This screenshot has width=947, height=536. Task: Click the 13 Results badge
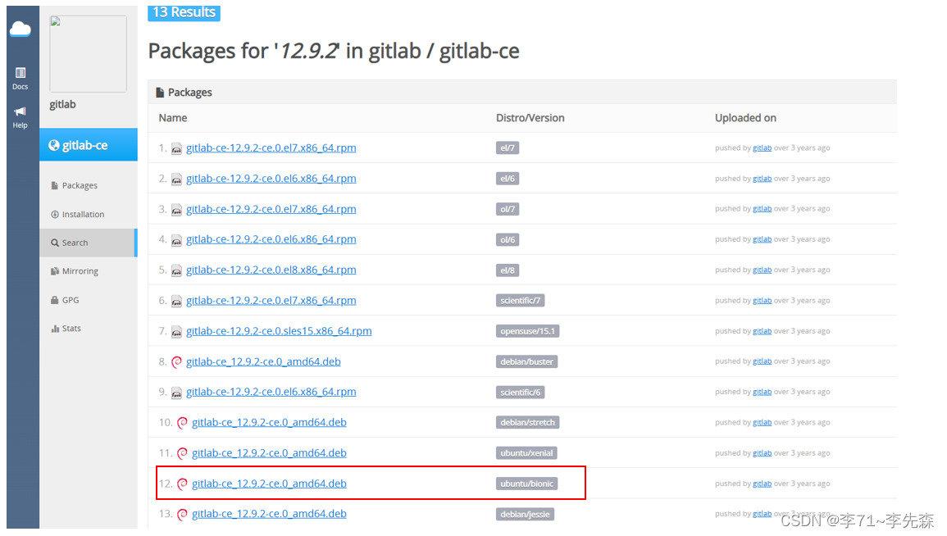click(x=184, y=12)
